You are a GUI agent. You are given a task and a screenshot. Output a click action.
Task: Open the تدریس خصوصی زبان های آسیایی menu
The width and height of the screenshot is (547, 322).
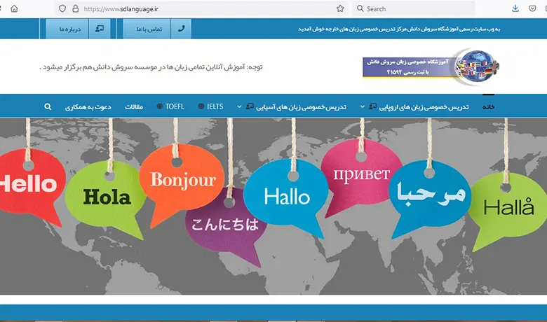pos(301,107)
